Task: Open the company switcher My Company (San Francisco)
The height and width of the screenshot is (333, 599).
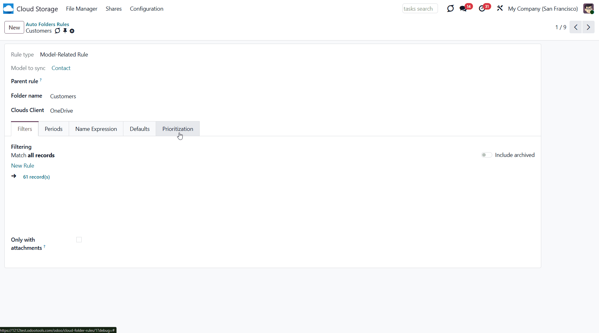Action: coord(543,9)
